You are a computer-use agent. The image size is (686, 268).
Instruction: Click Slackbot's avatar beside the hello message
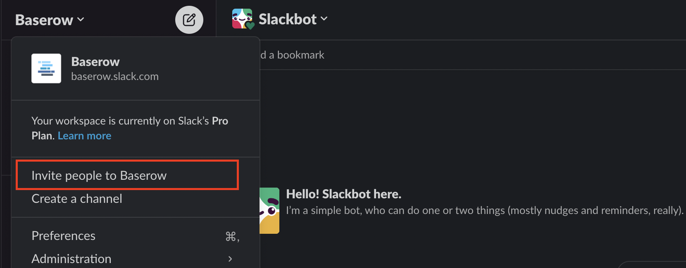(x=269, y=210)
